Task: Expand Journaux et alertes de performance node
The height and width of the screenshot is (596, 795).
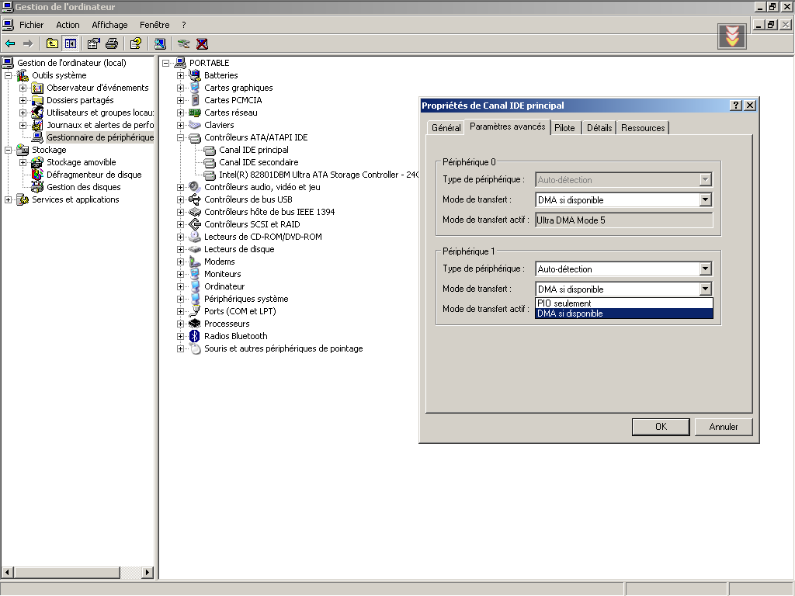Action: point(23,125)
